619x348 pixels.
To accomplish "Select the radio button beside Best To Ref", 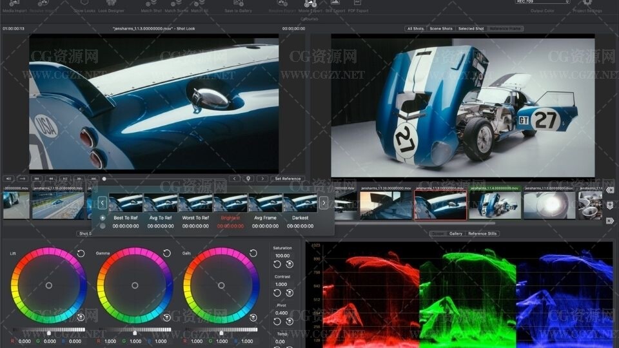I will click(103, 218).
